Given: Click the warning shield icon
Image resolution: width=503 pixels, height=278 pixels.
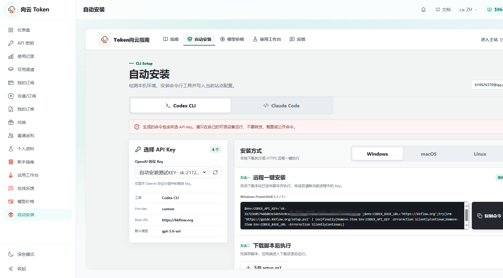Looking at the screenshot, I should [137, 127].
